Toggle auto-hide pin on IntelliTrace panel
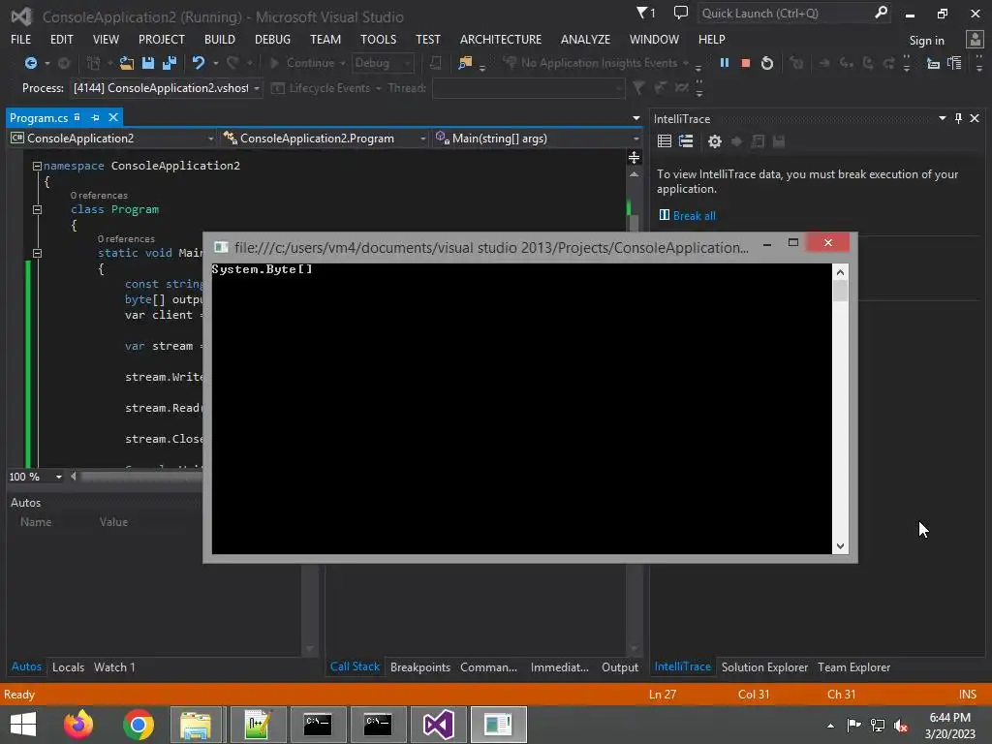992x744 pixels. (958, 118)
